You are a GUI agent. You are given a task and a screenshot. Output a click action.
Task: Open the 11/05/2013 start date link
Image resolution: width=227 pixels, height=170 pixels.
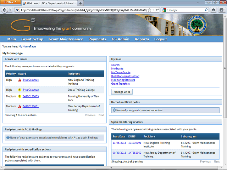click(x=119, y=143)
